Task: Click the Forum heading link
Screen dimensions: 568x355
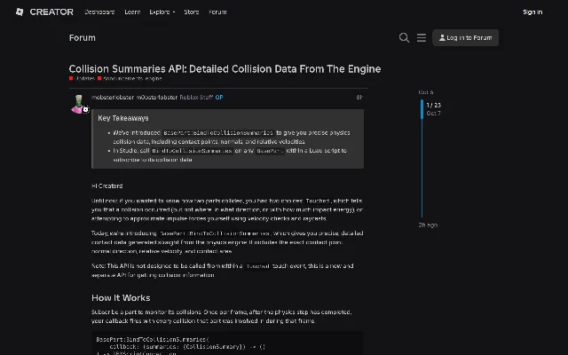Action: click(83, 37)
